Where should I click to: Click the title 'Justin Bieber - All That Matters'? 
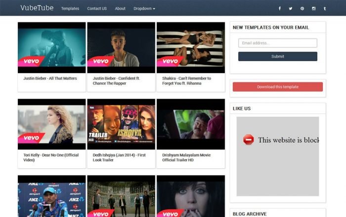pos(50,78)
